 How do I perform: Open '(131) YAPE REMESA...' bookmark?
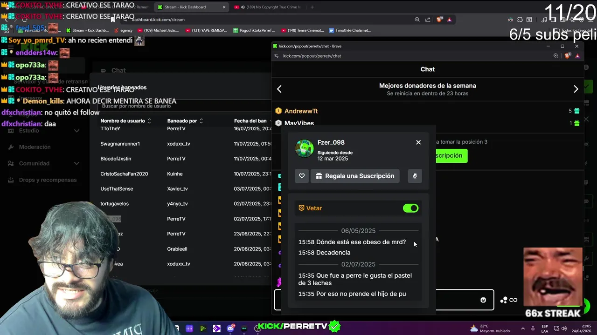(x=206, y=30)
